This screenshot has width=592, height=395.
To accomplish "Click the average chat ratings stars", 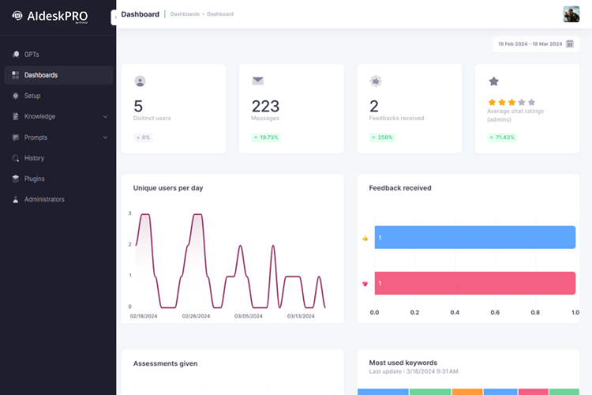I will tap(511, 103).
